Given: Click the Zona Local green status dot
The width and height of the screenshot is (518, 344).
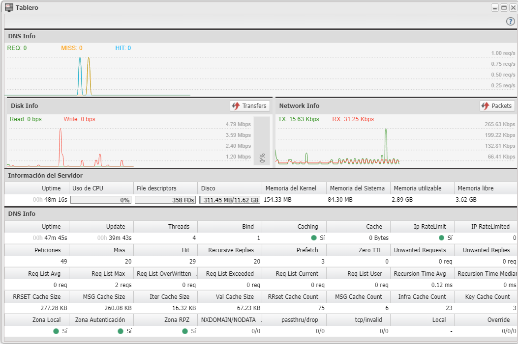Looking at the screenshot, I should pyautogui.click(x=56, y=331).
